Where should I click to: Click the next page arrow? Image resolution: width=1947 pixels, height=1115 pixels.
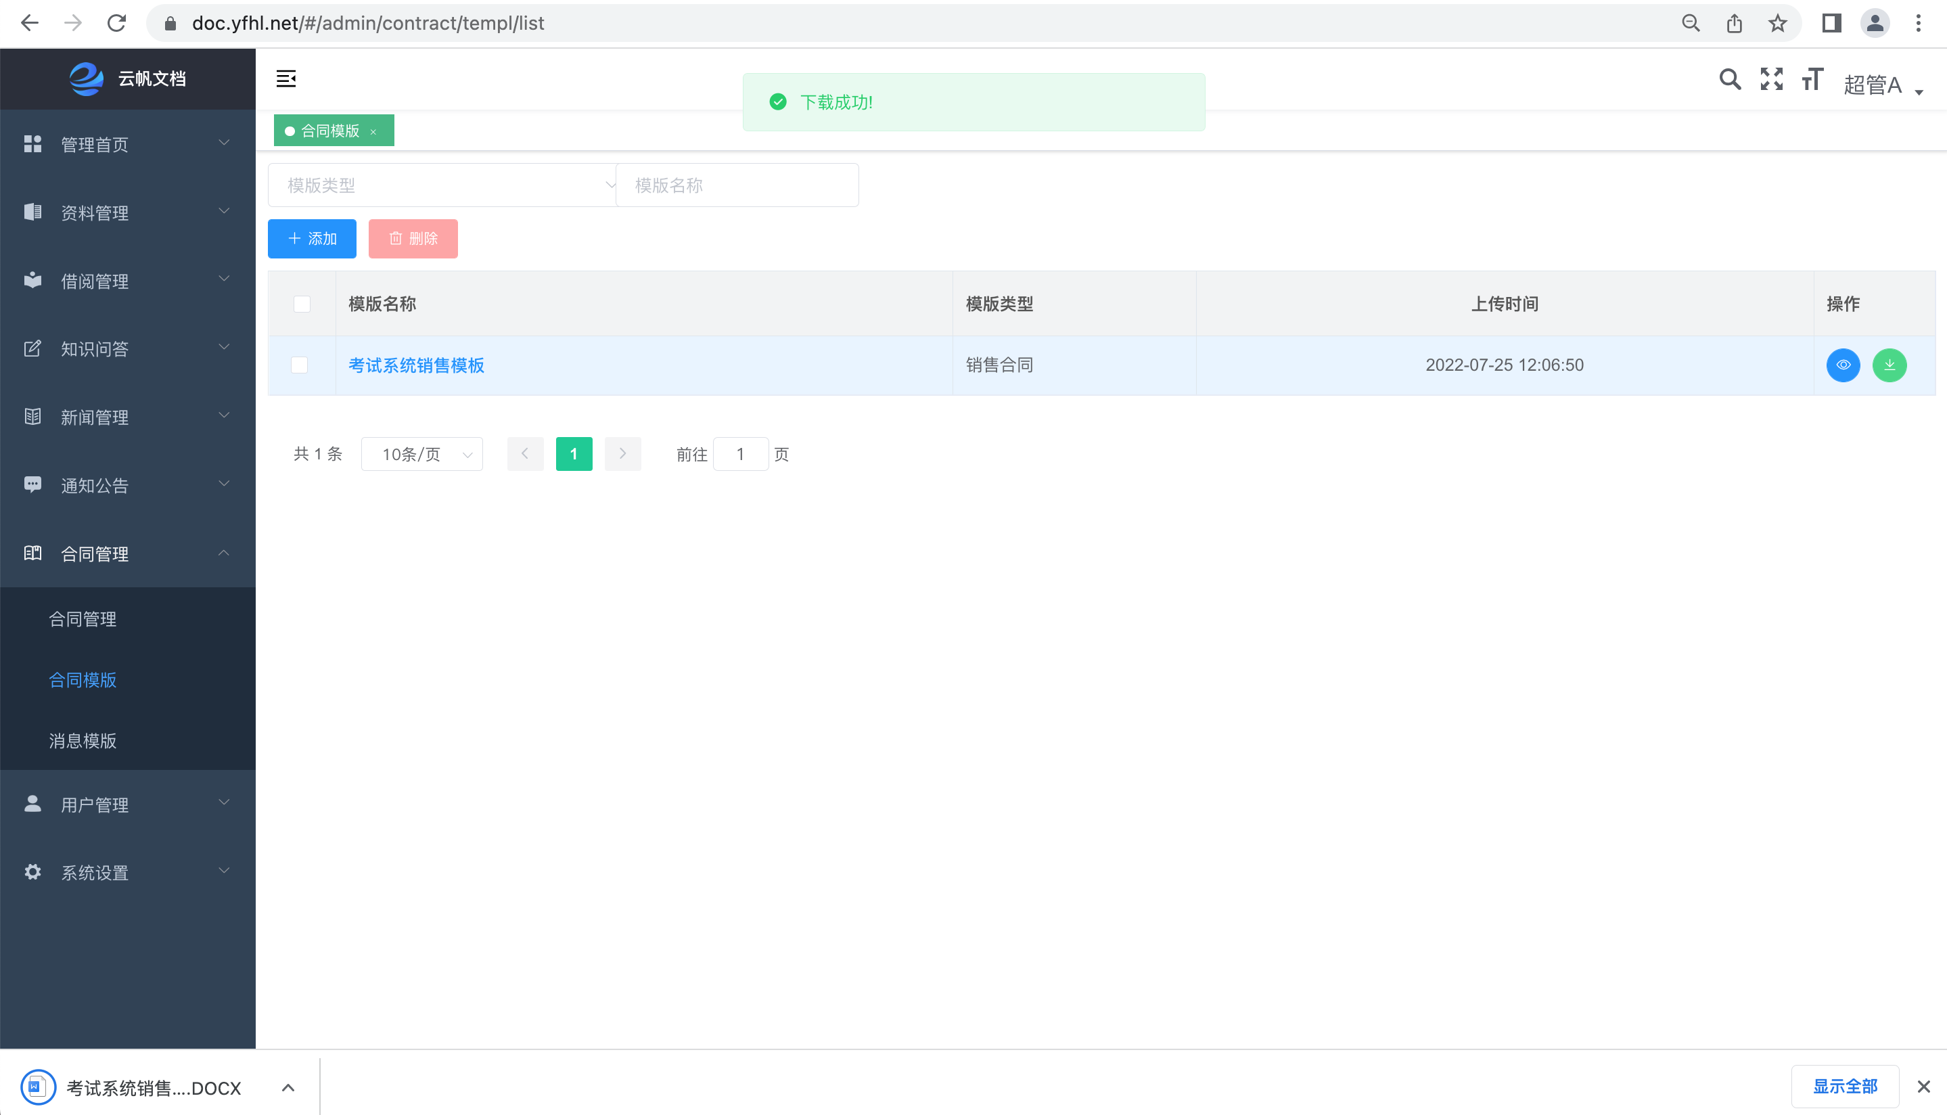(622, 454)
